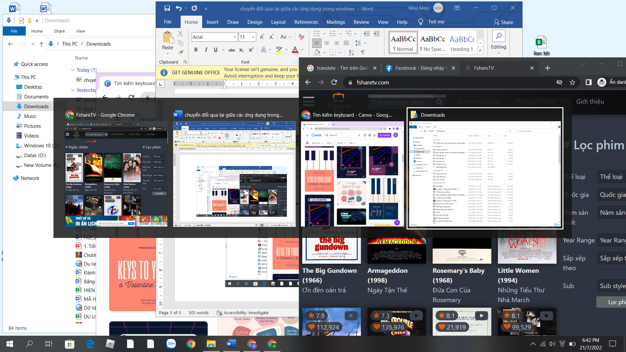Select the Heading 1 style in Word

click(461, 43)
